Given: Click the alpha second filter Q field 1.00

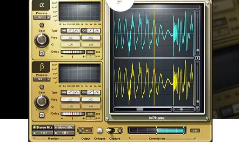Looking at the screenshot, I should pyautogui.click(x=91, y=45).
